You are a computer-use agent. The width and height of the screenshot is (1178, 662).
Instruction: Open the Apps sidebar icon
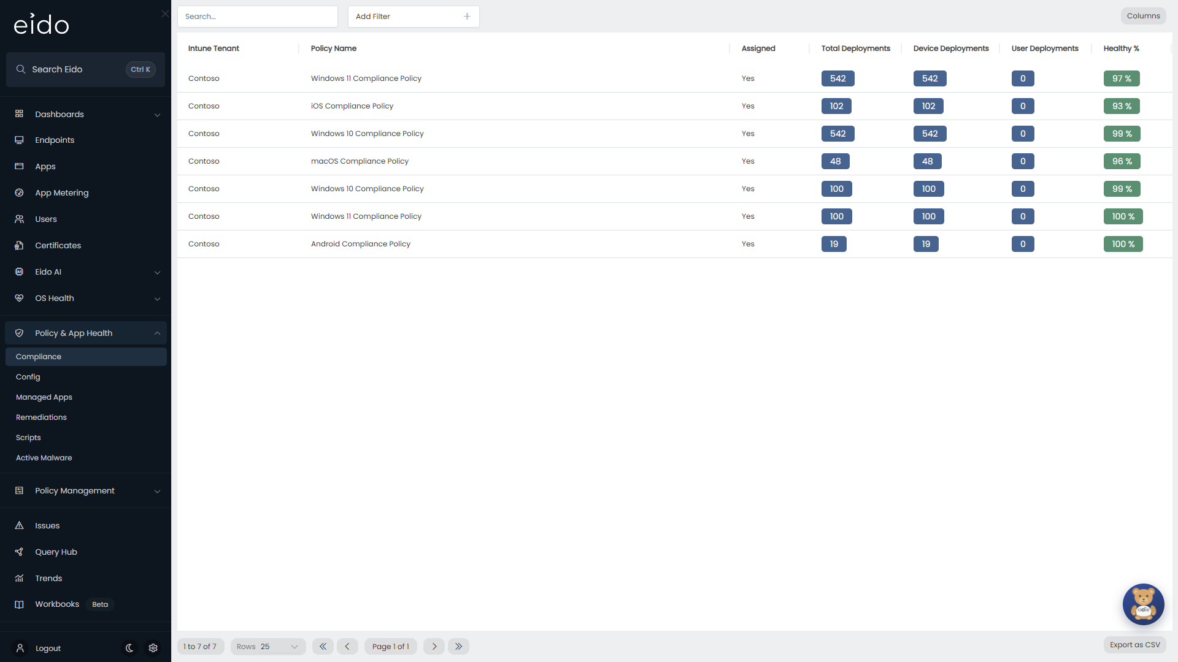pyautogui.click(x=19, y=167)
